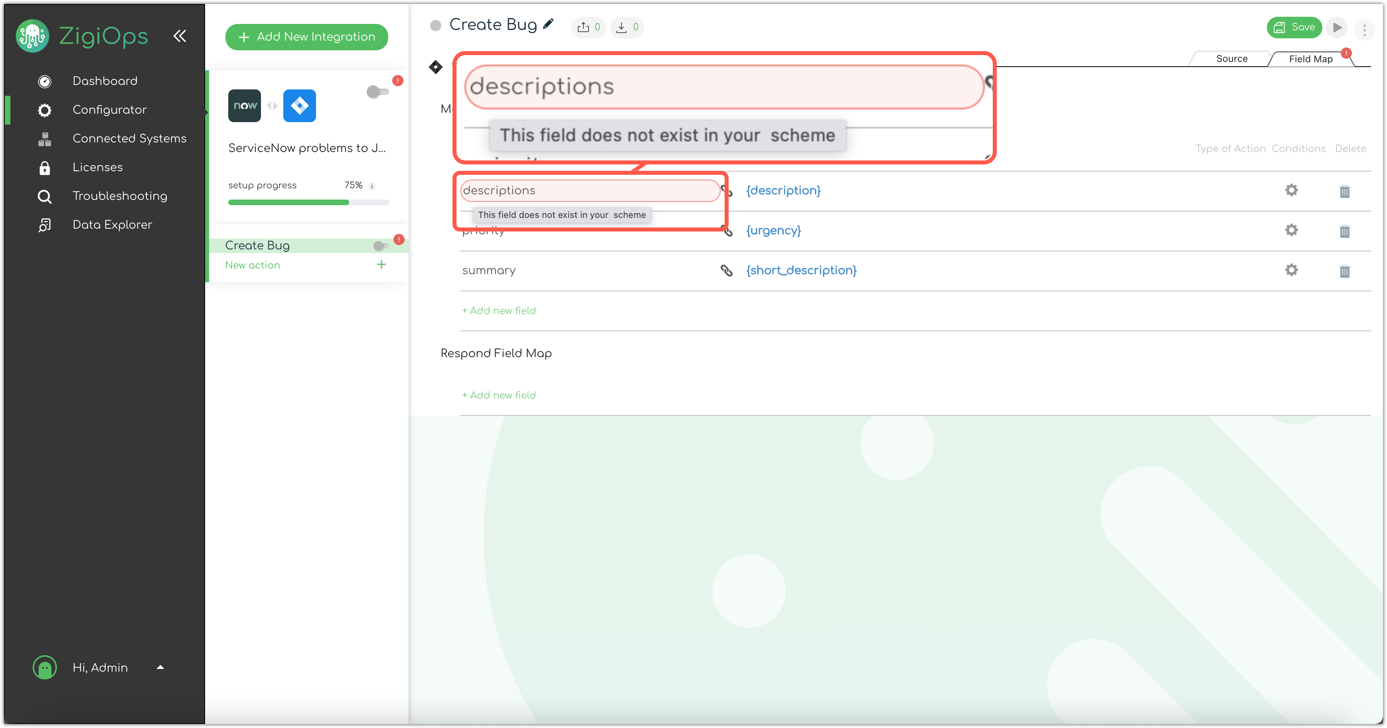Open the upload counter showing 0
1387x728 pixels.
(589, 27)
